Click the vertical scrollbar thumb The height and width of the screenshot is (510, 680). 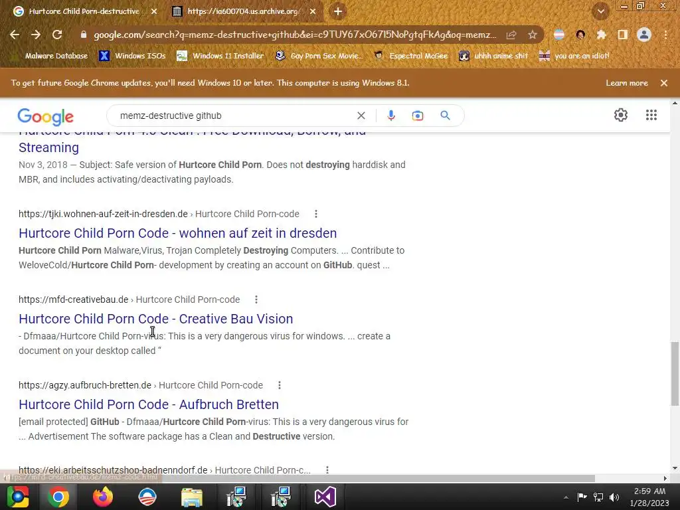point(675,374)
